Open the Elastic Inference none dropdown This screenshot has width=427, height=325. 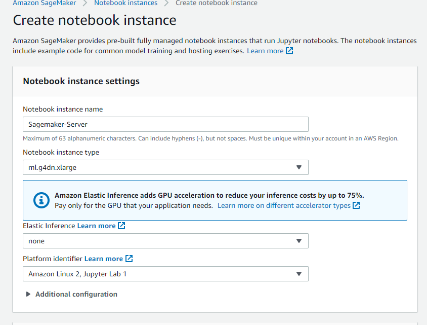(165, 241)
